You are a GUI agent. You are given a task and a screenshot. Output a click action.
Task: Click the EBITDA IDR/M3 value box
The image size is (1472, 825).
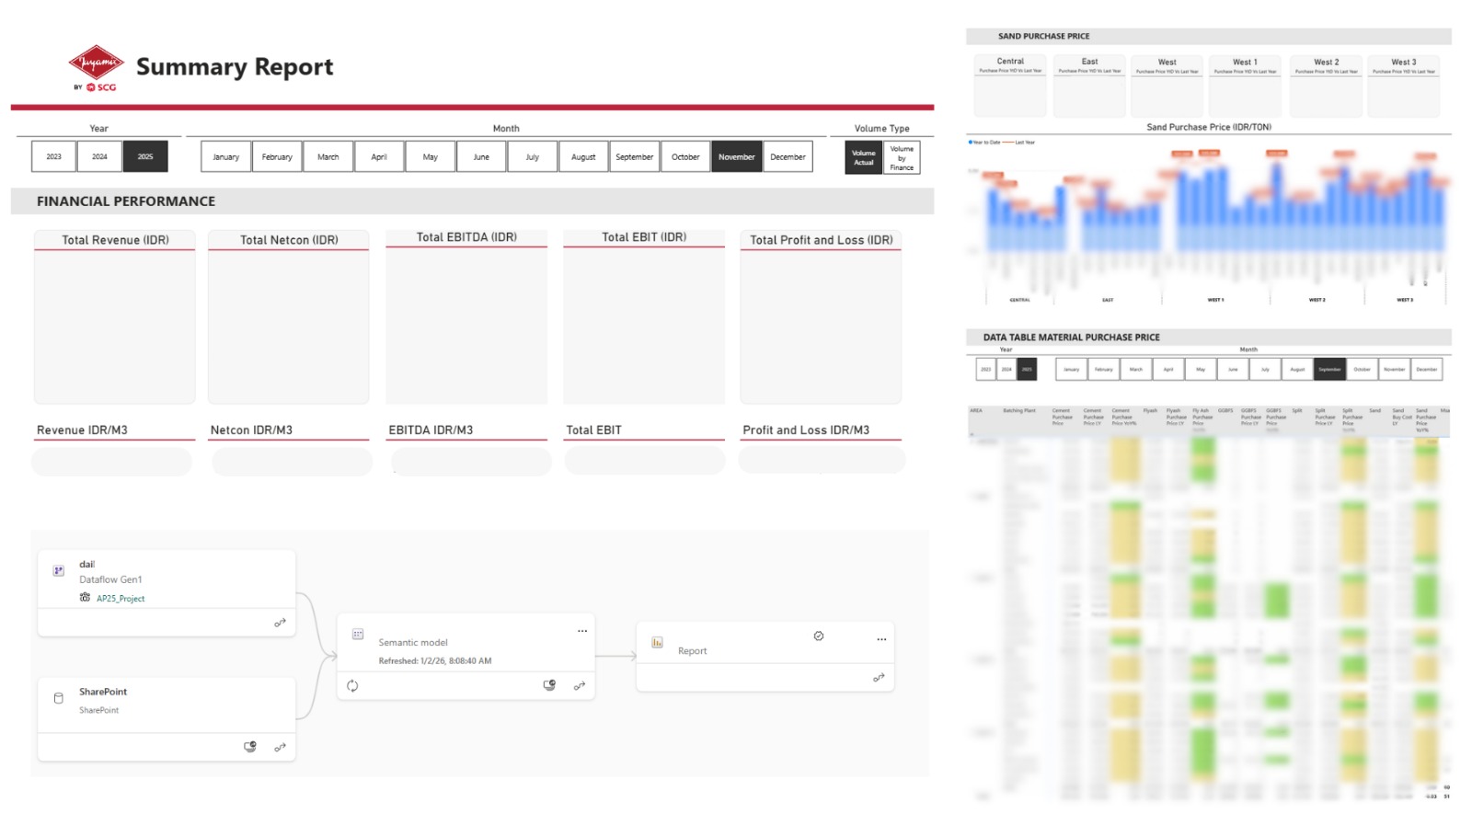pyautogui.click(x=471, y=460)
